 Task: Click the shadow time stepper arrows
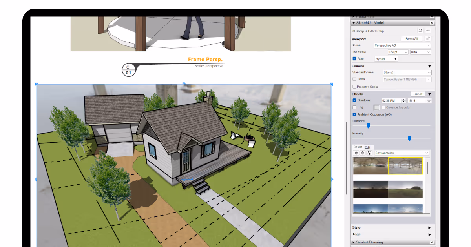click(404, 101)
